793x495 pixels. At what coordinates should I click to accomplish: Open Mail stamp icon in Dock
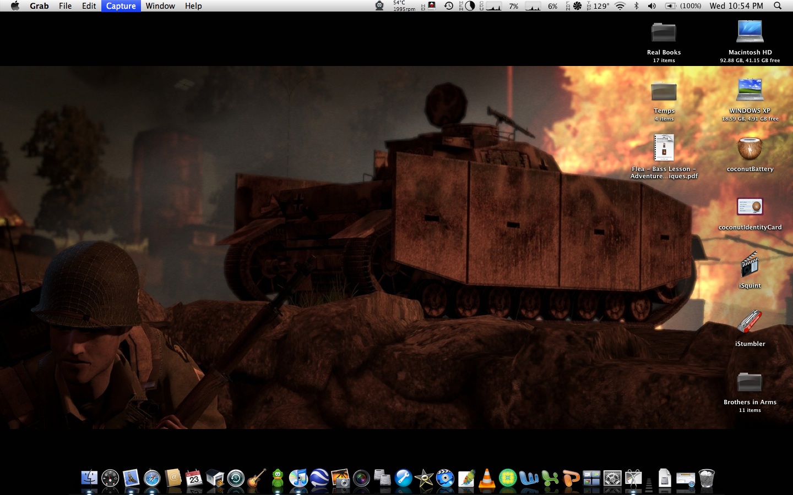click(x=131, y=479)
